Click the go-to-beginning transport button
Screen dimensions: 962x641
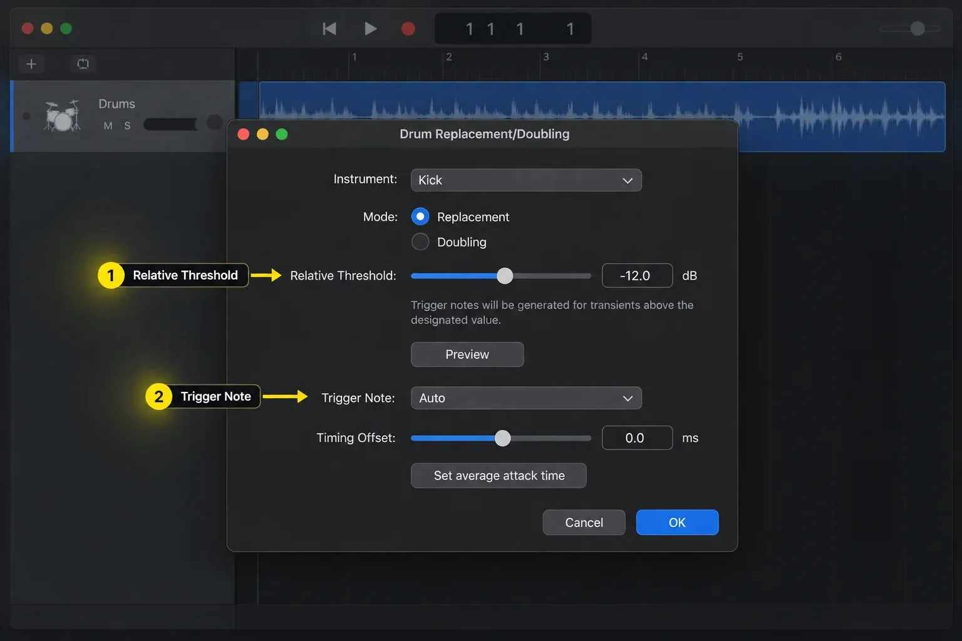click(329, 29)
